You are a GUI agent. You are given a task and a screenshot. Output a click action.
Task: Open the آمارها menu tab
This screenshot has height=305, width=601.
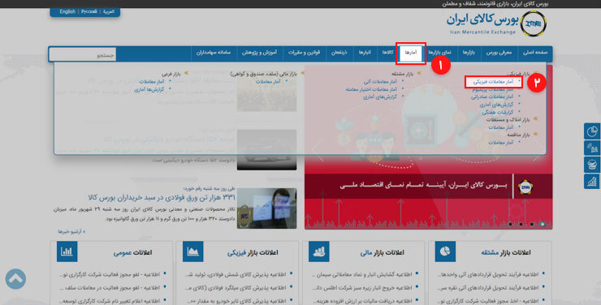[411, 54]
